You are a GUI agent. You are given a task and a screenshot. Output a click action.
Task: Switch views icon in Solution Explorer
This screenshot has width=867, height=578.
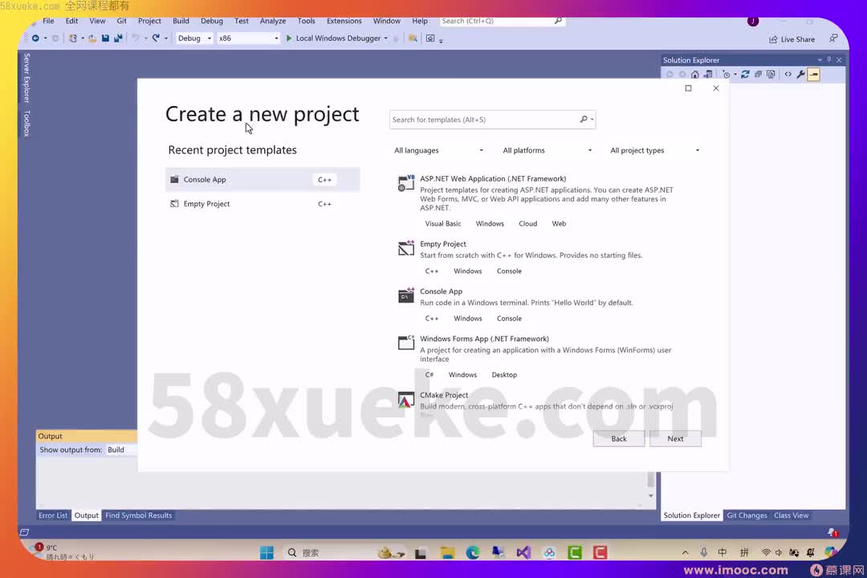click(x=708, y=74)
